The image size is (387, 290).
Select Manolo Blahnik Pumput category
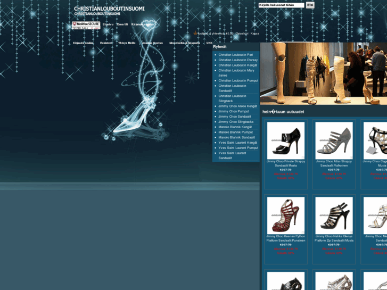(235, 132)
